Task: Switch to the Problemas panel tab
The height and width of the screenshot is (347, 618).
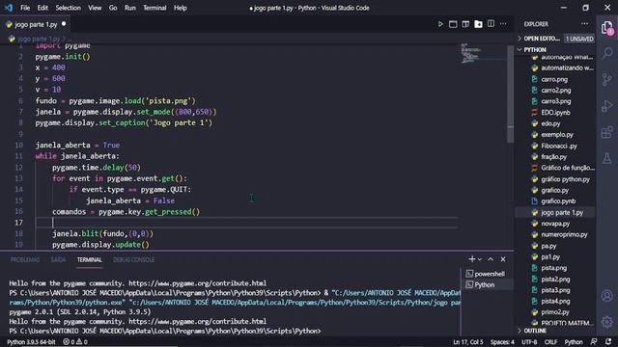Action: point(25,259)
